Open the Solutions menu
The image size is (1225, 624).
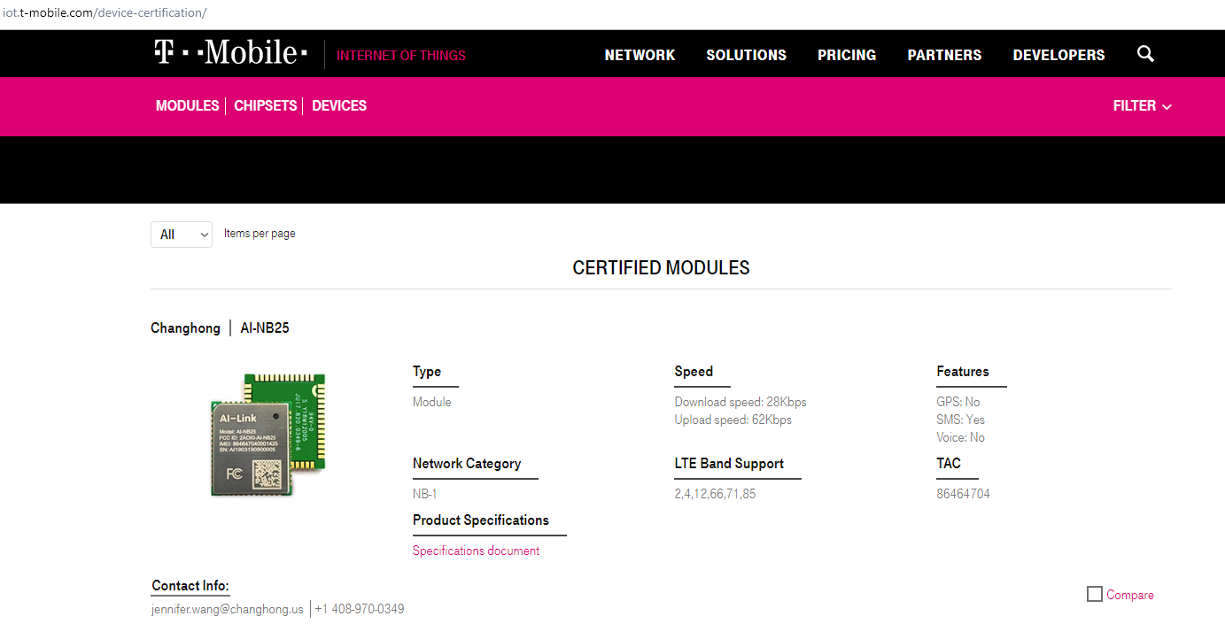(746, 55)
